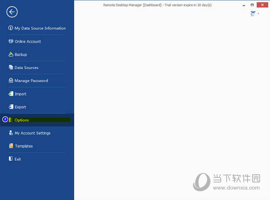Maximize the Remote Desktop Manager window
The height and width of the screenshot is (200, 270).
[x=252, y=5]
